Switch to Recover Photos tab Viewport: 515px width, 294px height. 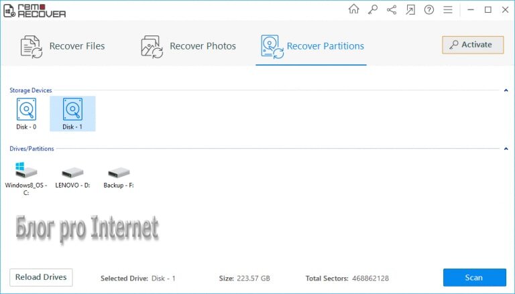(188, 47)
